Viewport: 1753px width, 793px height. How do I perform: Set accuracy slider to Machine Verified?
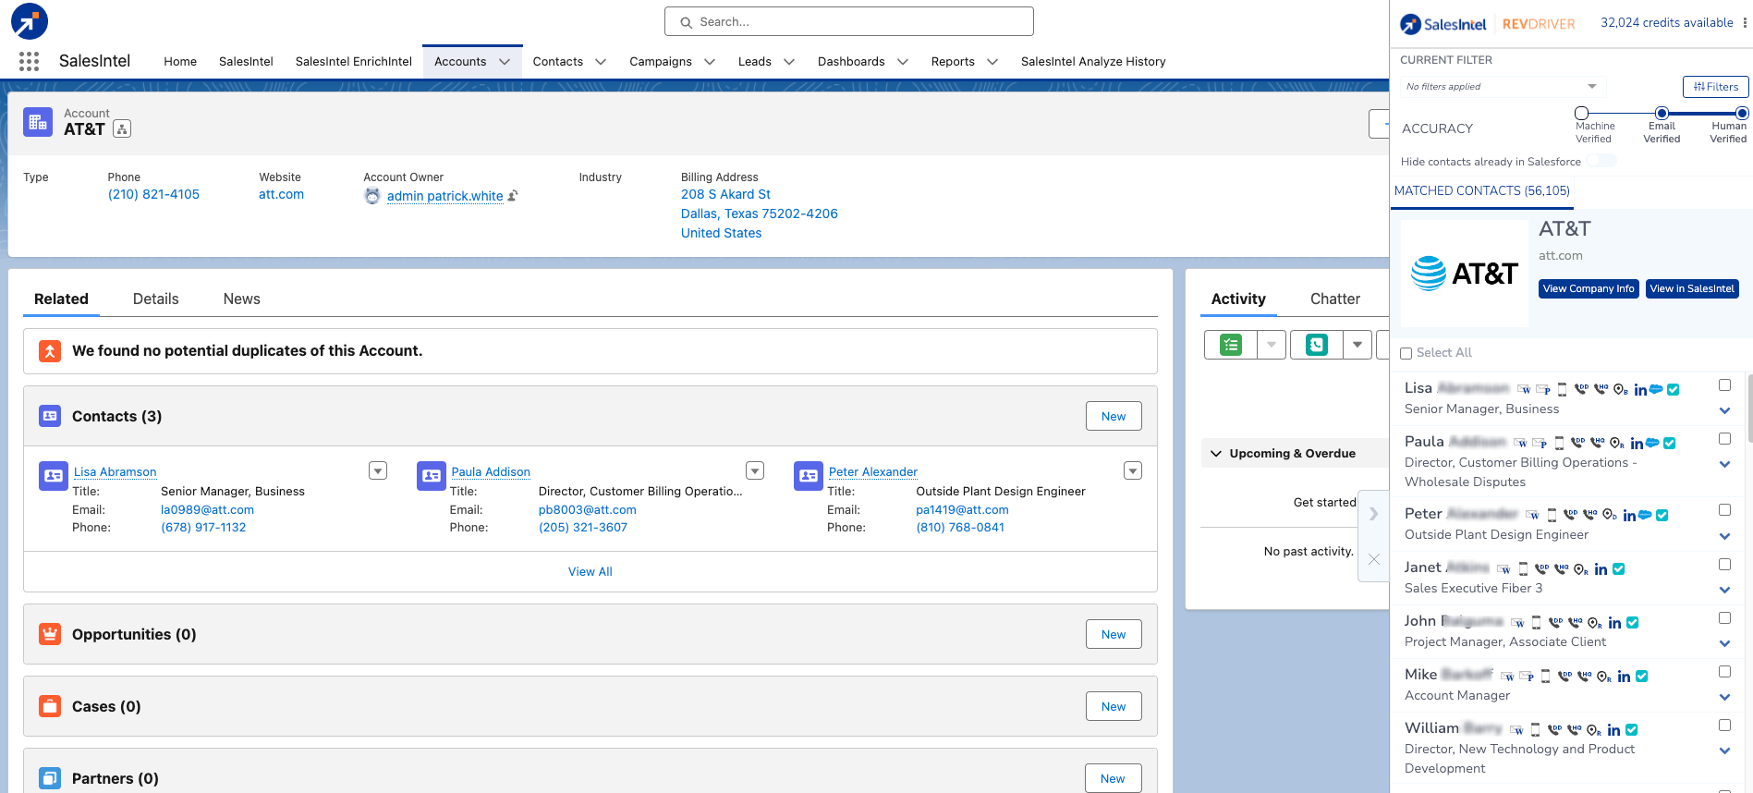(1582, 114)
